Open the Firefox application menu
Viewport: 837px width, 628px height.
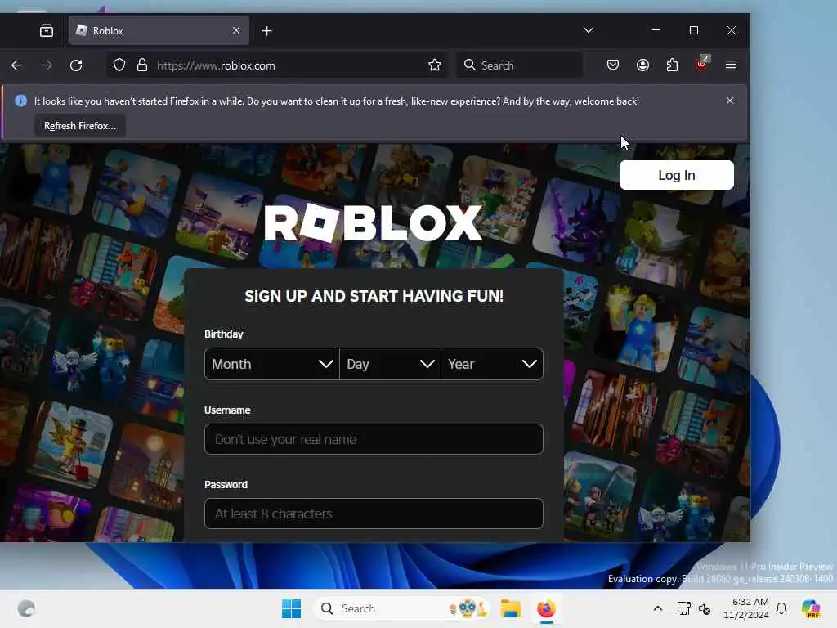(731, 65)
